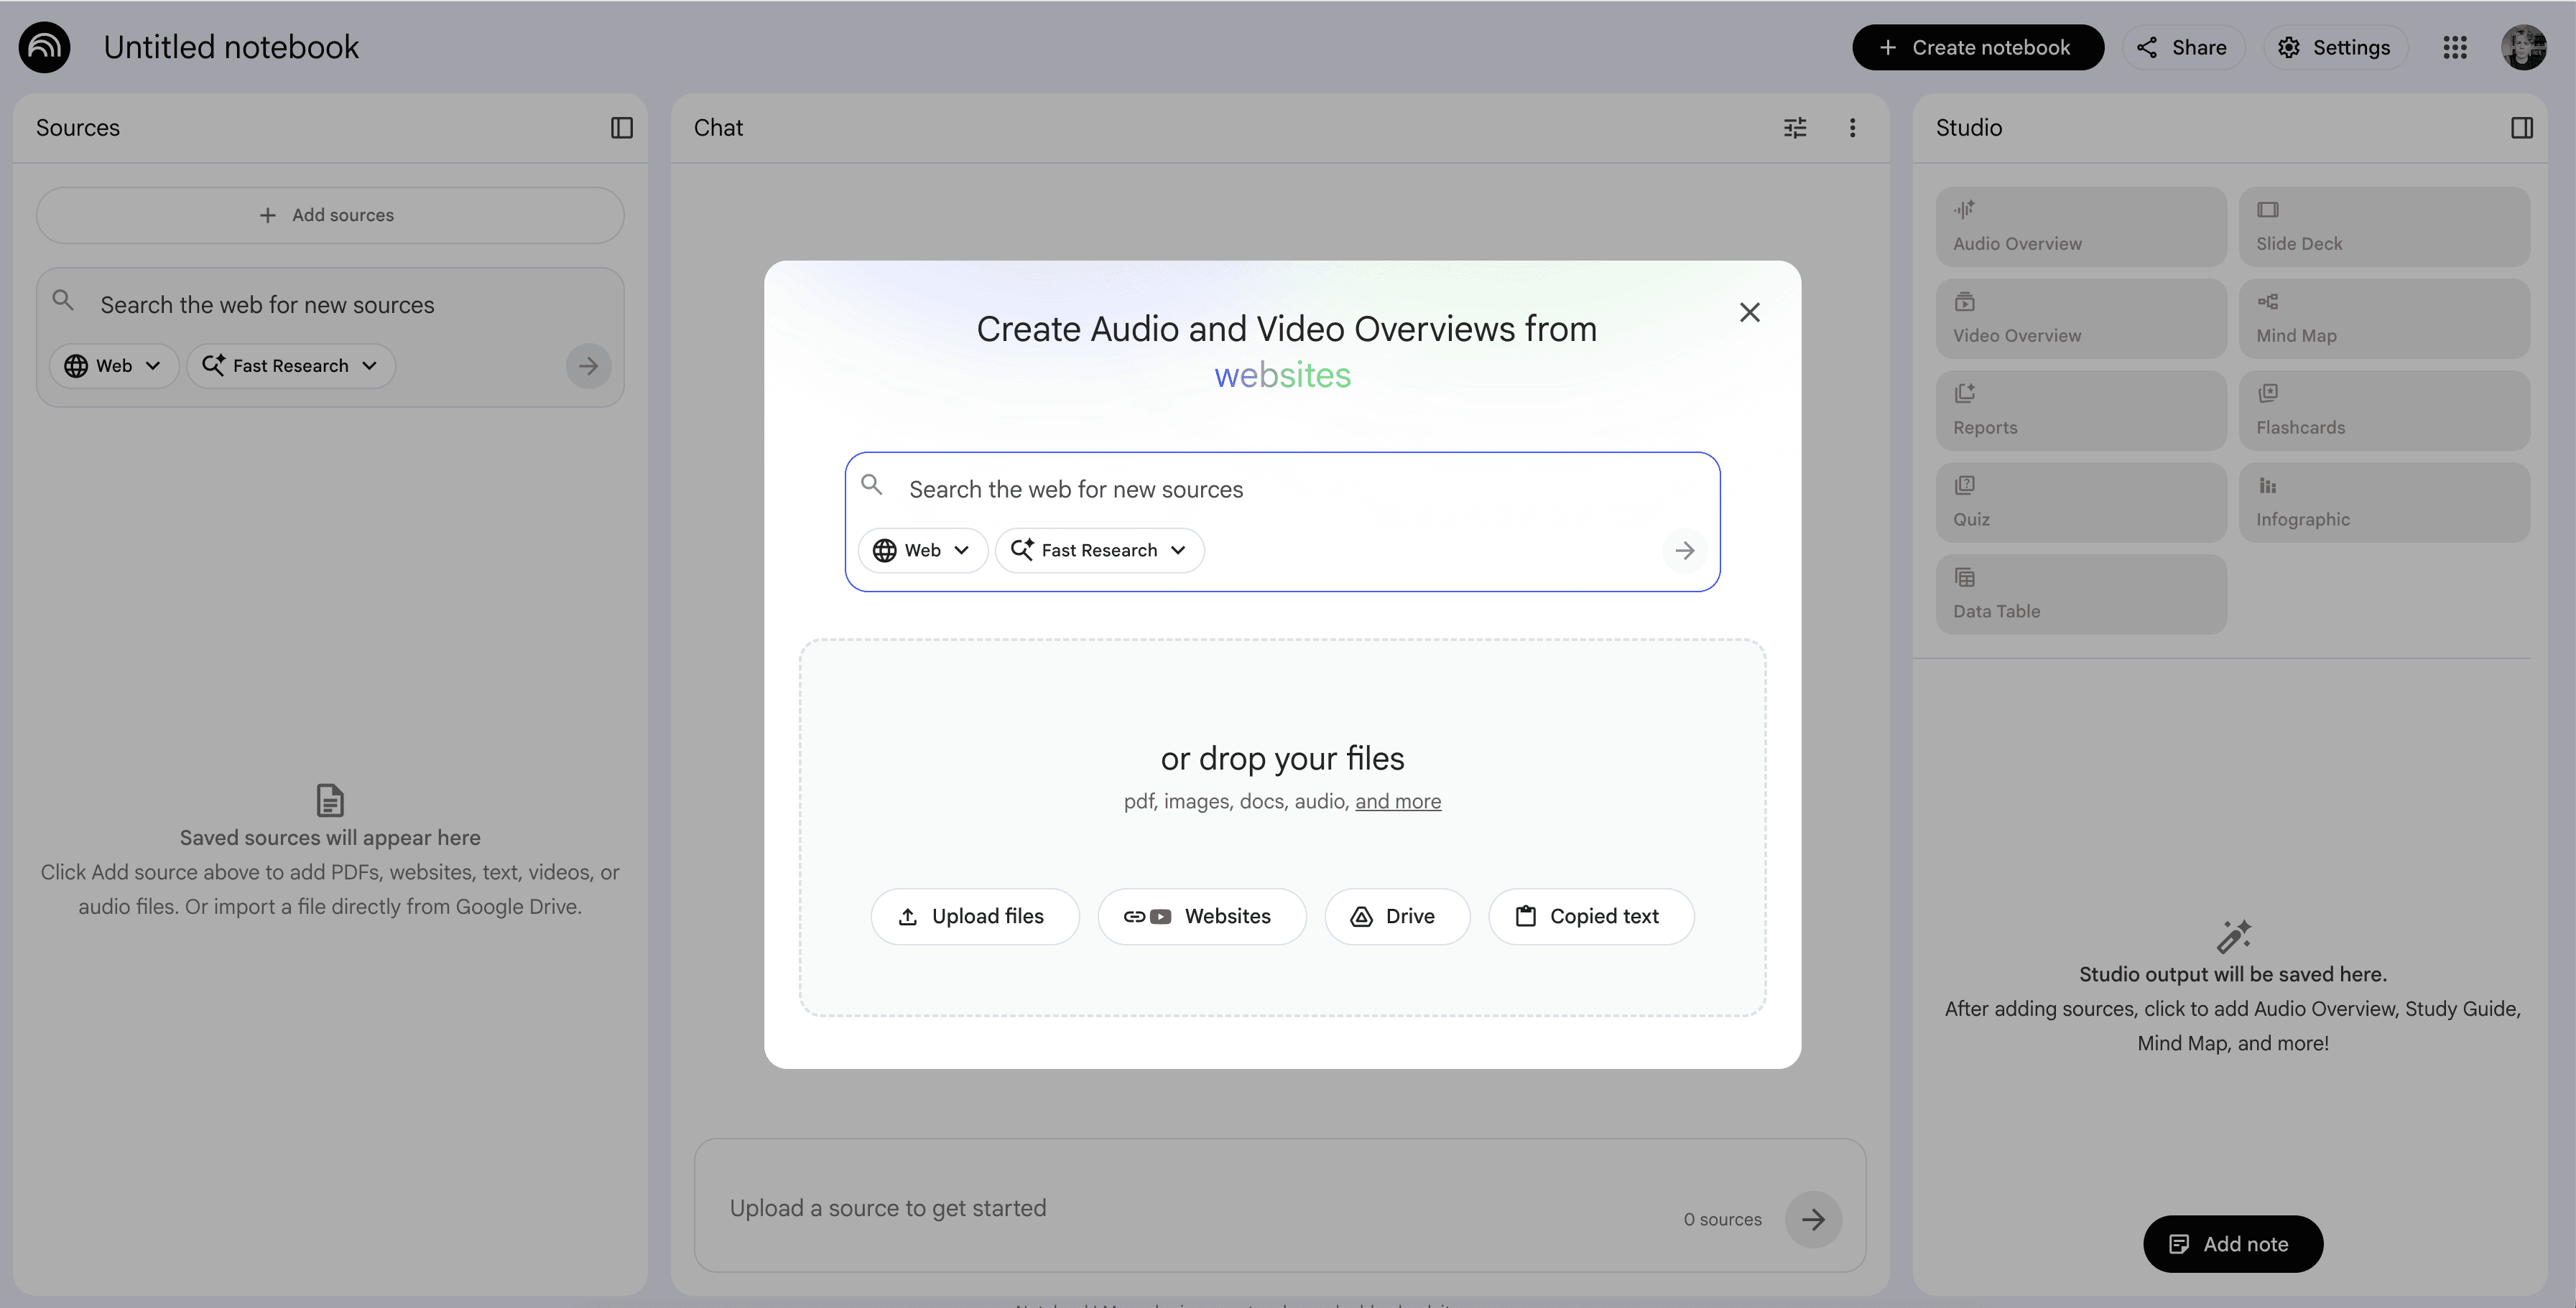Open account profile avatar
2576x1308 pixels.
point(2523,47)
